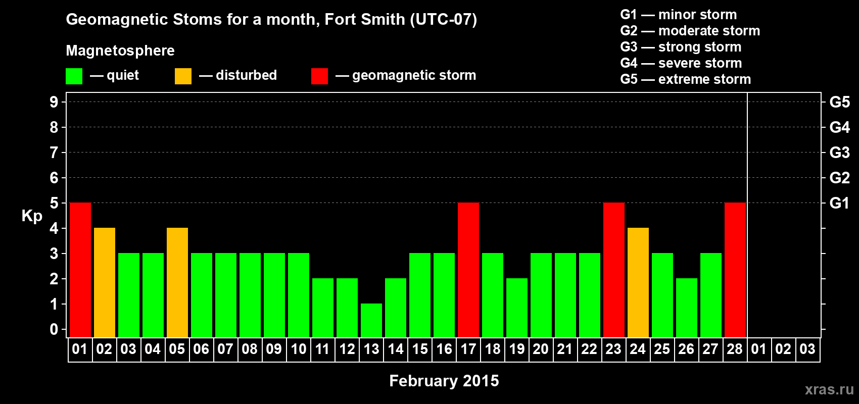Image resolution: width=859 pixels, height=404 pixels.
Task: Click the 'G4 — severe storm' legend text
Action: pyautogui.click(x=681, y=63)
